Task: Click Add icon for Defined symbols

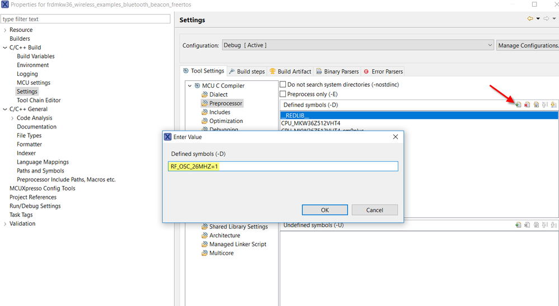Action: pyautogui.click(x=518, y=104)
